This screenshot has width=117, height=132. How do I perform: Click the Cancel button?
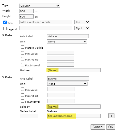point(98,127)
